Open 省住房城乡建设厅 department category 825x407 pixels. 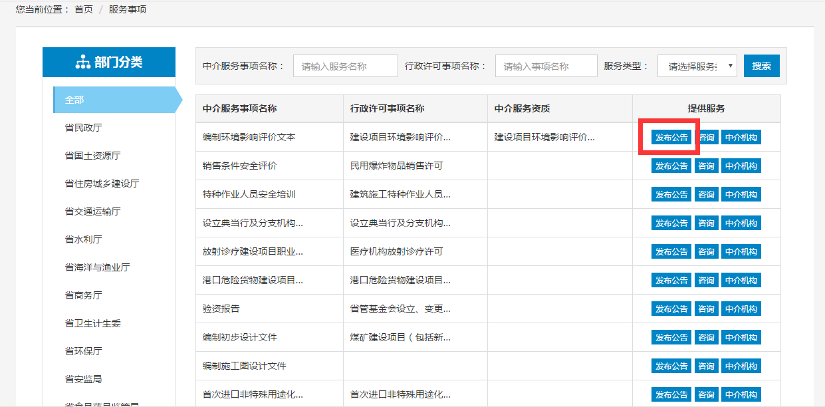tap(102, 184)
